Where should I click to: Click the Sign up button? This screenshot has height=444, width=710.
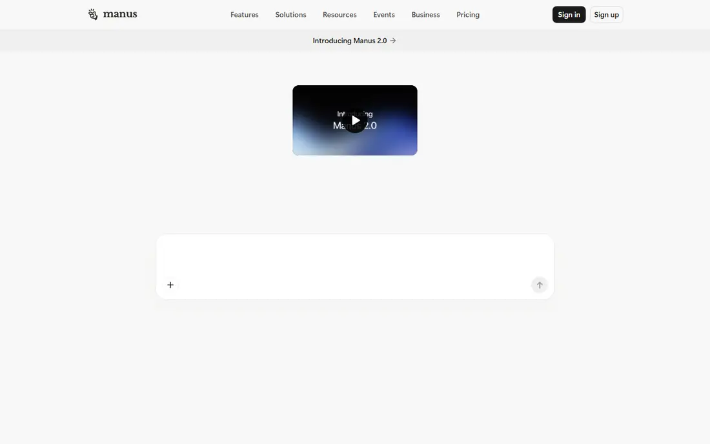click(606, 14)
